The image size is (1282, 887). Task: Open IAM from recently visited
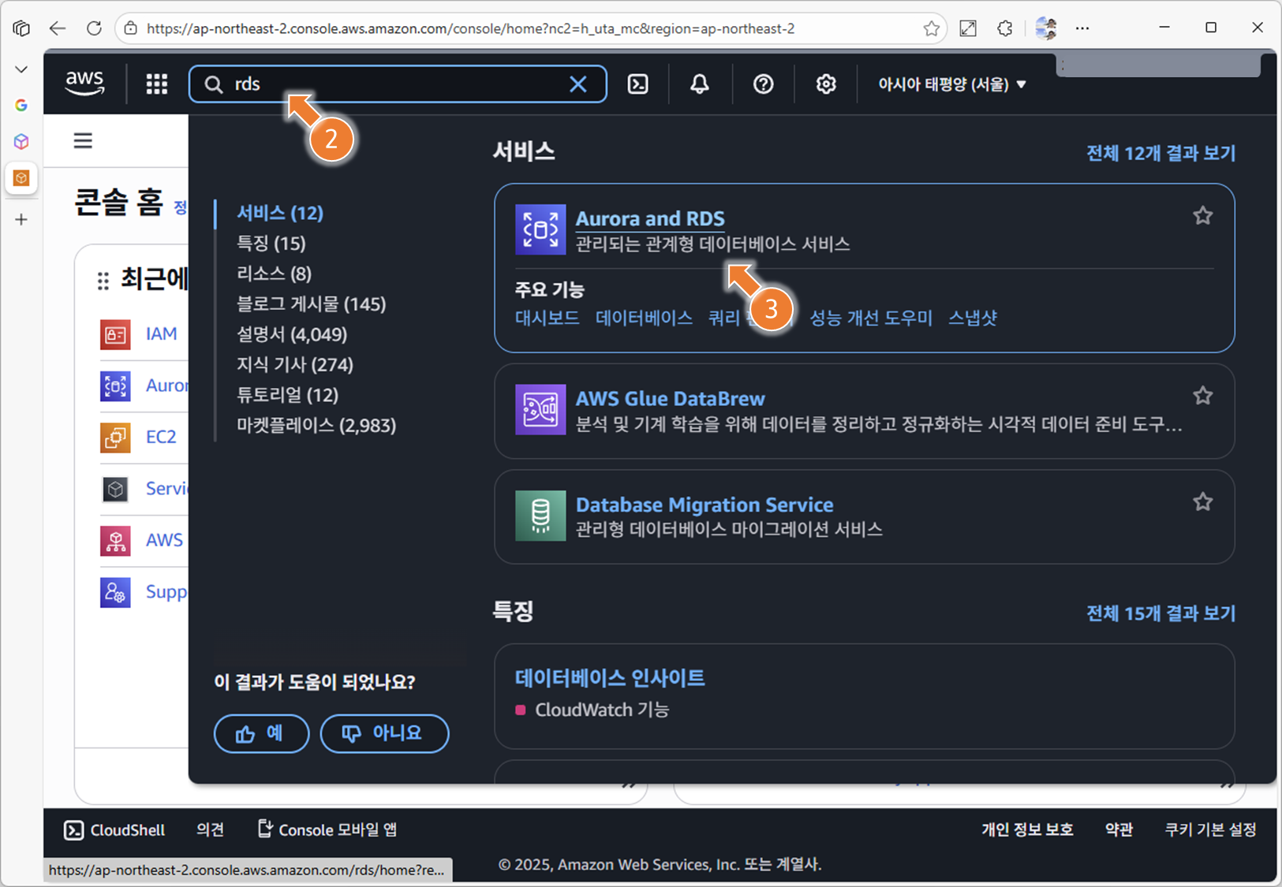pos(161,334)
